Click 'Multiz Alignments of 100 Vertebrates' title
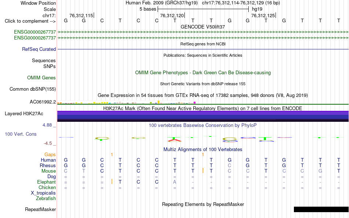The width and height of the screenshot is (349, 218). (x=203, y=149)
